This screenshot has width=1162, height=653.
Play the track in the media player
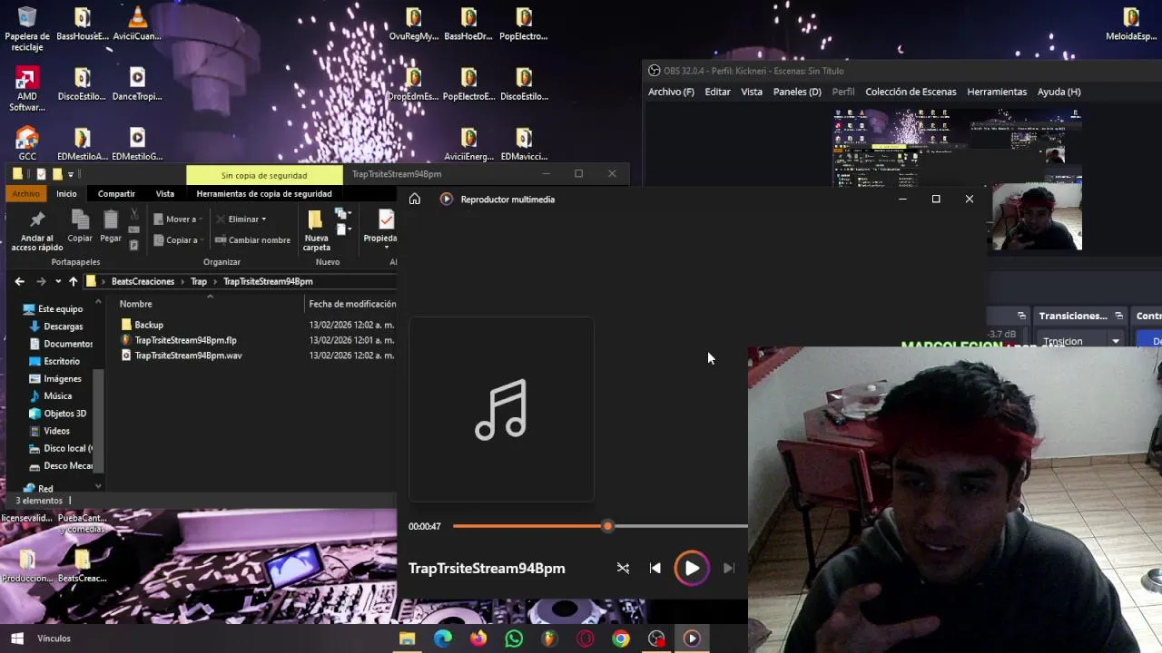click(692, 569)
